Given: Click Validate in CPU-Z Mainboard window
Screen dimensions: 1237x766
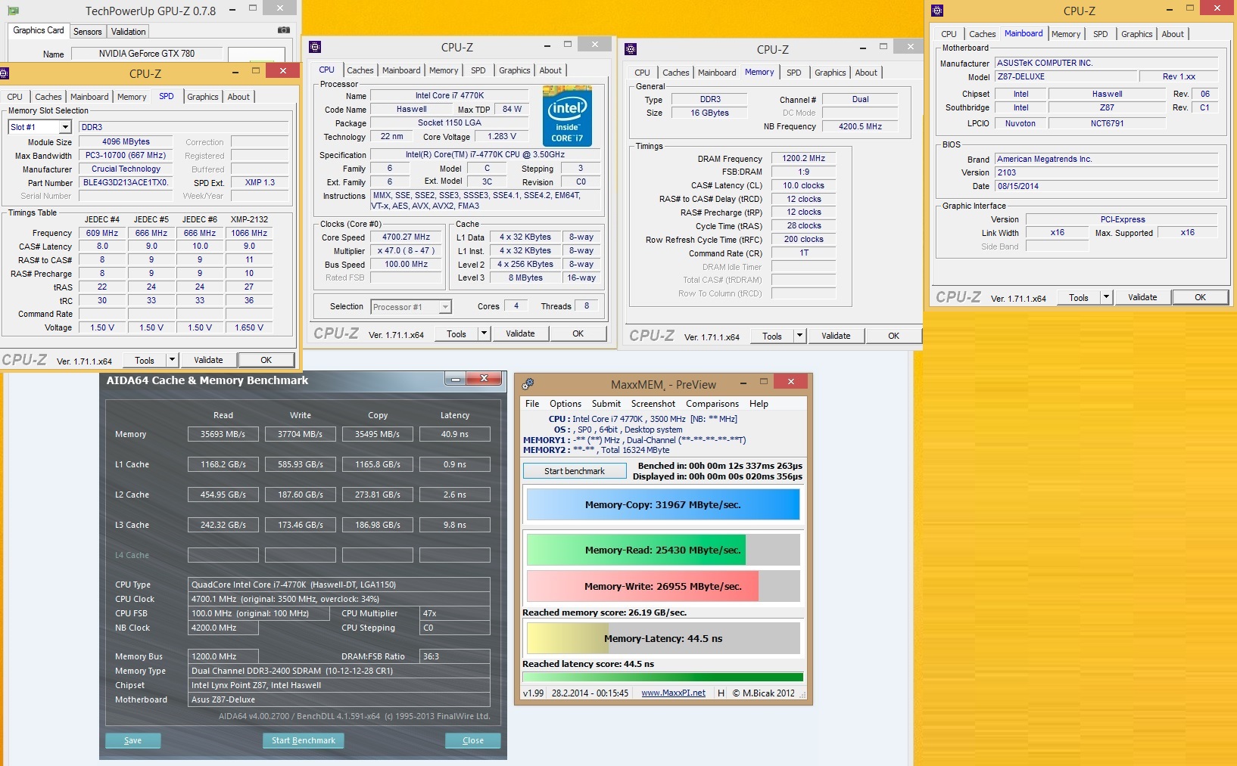Looking at the screenshot, I should 1142,297.
